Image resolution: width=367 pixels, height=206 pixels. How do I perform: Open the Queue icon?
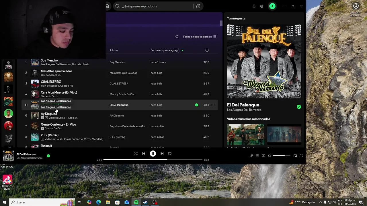coord(257,156)
